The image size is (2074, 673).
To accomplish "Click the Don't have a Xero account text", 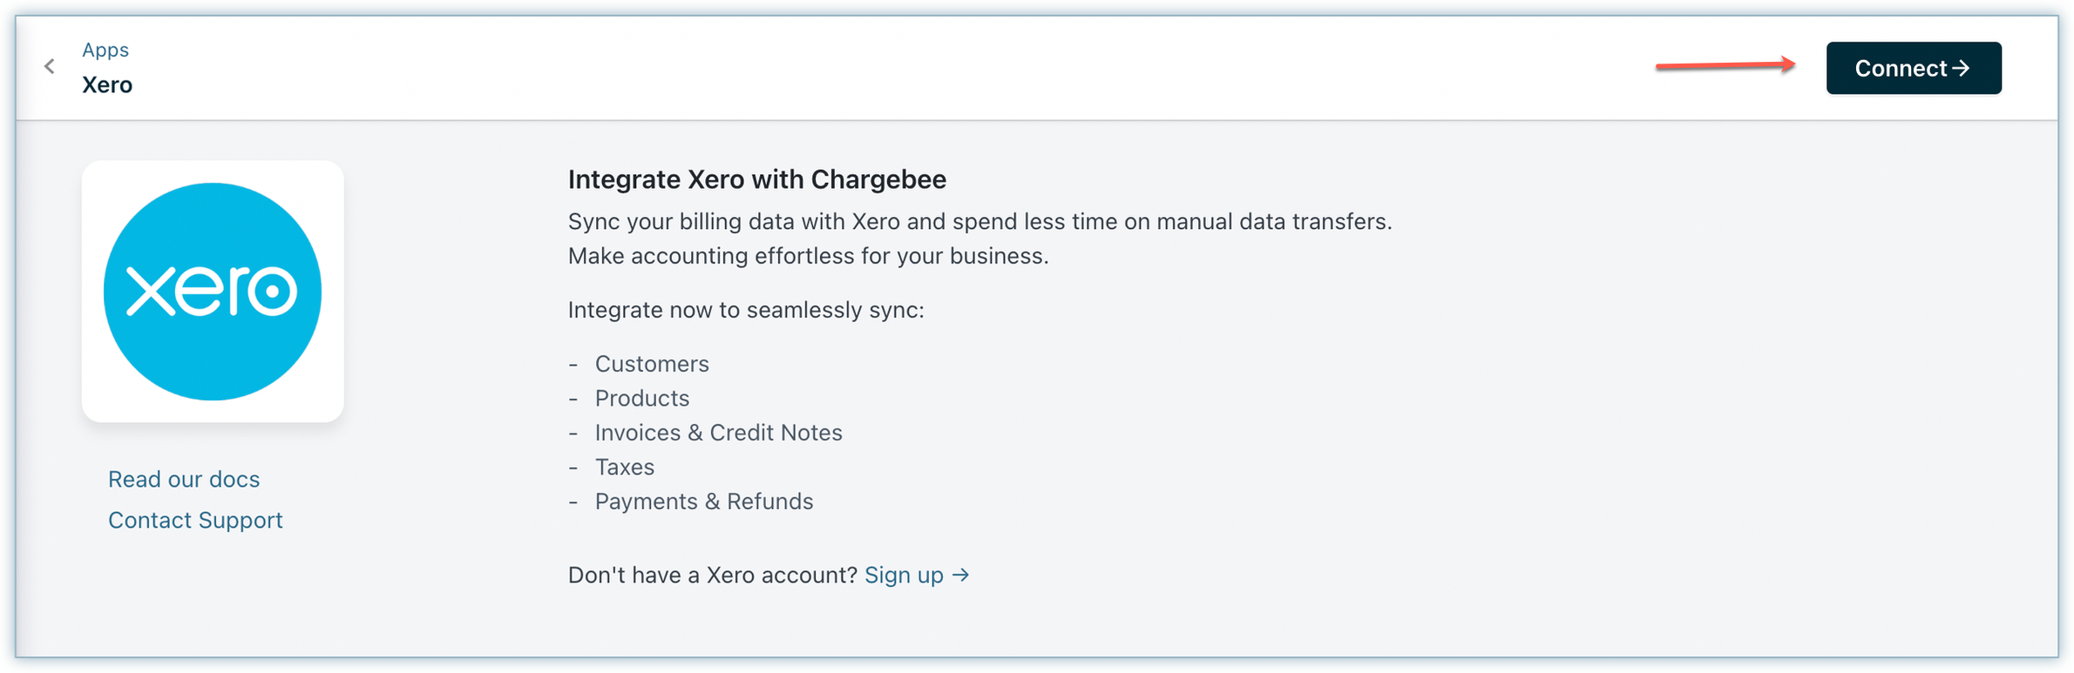I will pyautogui.click(x=713, y=575).
